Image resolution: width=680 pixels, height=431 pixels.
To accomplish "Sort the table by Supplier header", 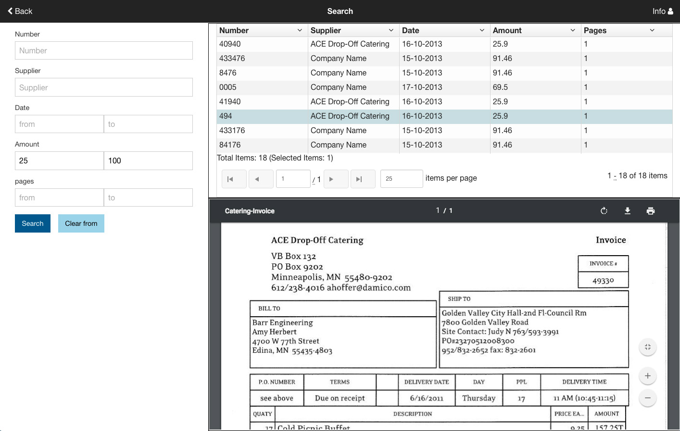I will point(326,30).
